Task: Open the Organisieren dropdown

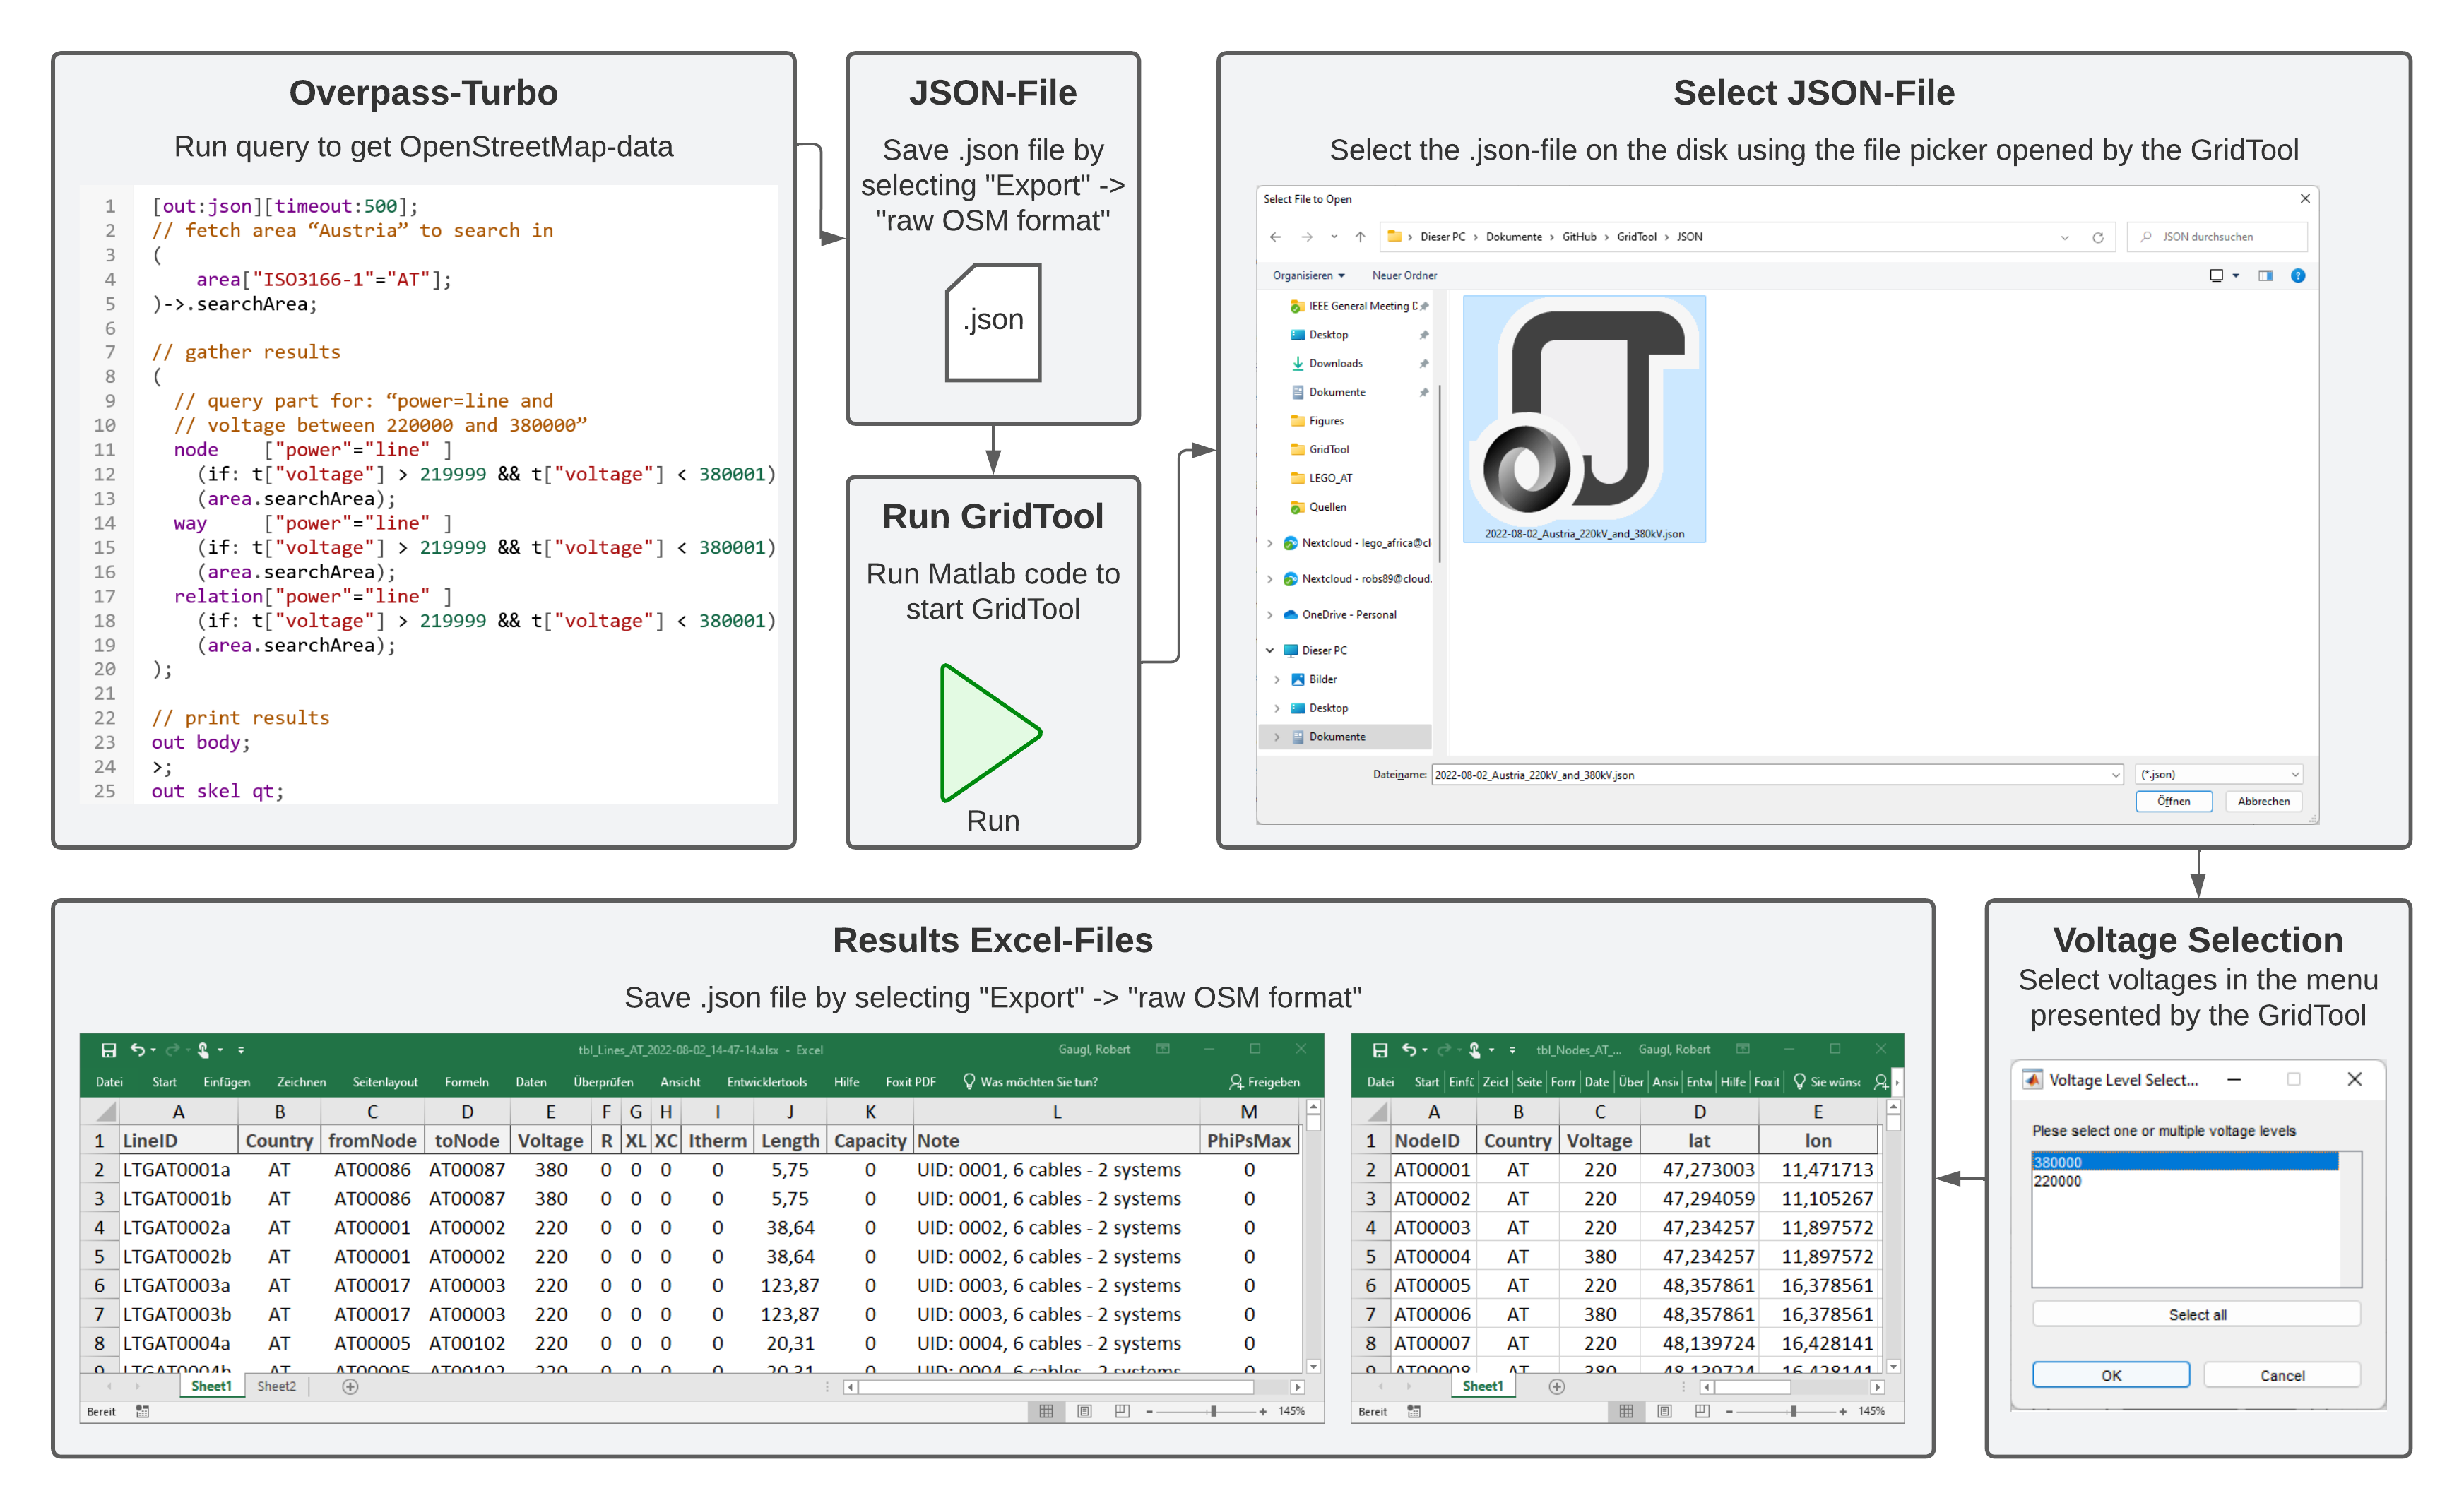Action: point(1308,276)
